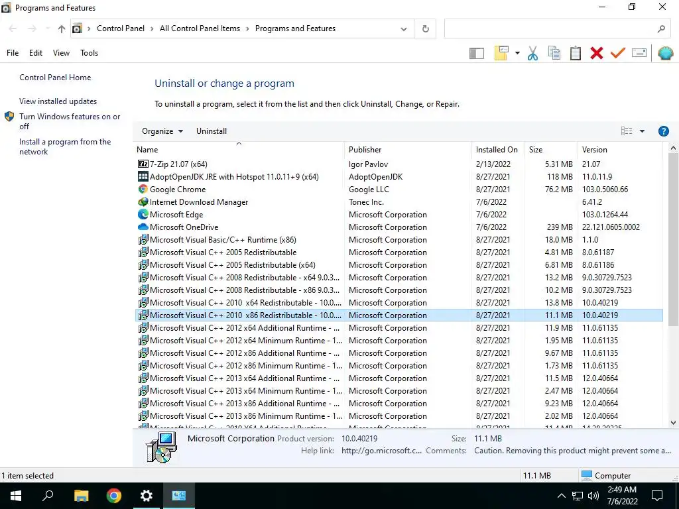Click the change view list icon
The height and width of the screenshot is (509, 679).
(x=626, y=131)
